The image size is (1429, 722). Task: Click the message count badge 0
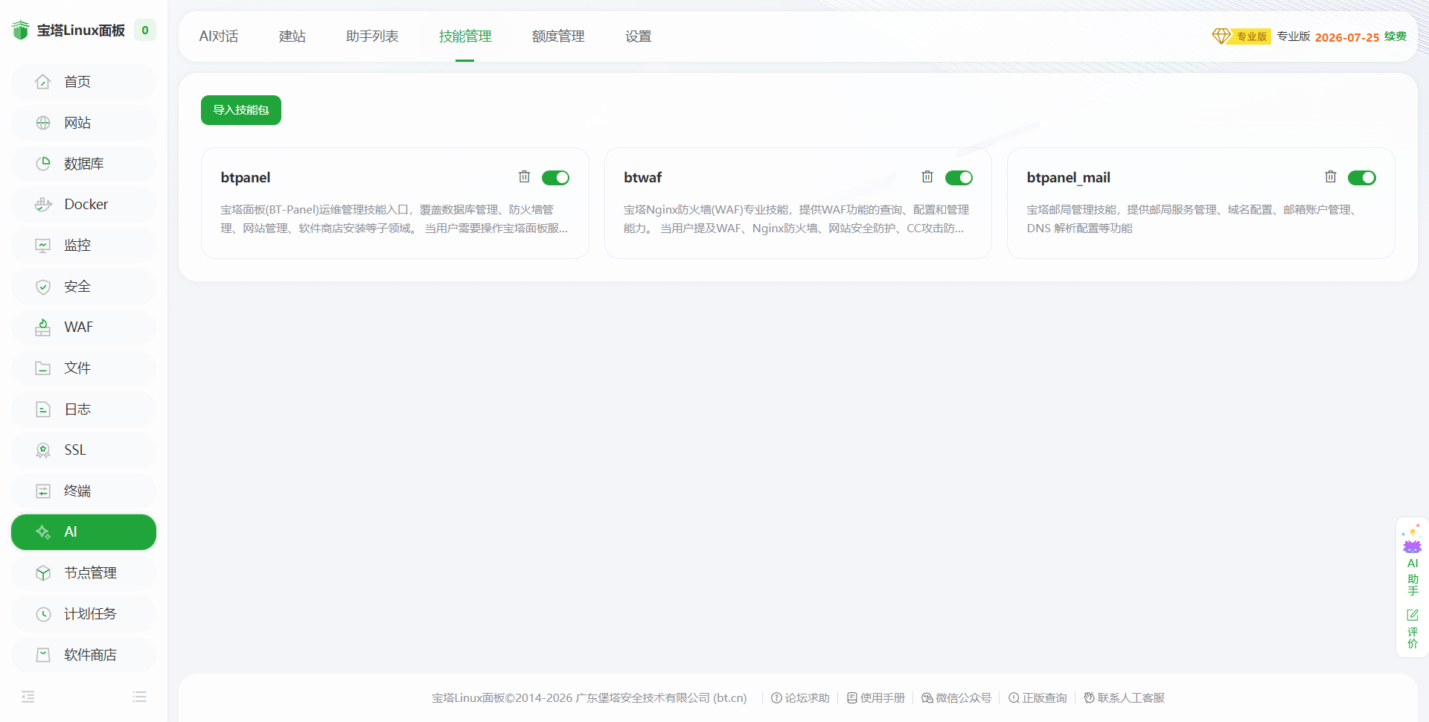145,31
